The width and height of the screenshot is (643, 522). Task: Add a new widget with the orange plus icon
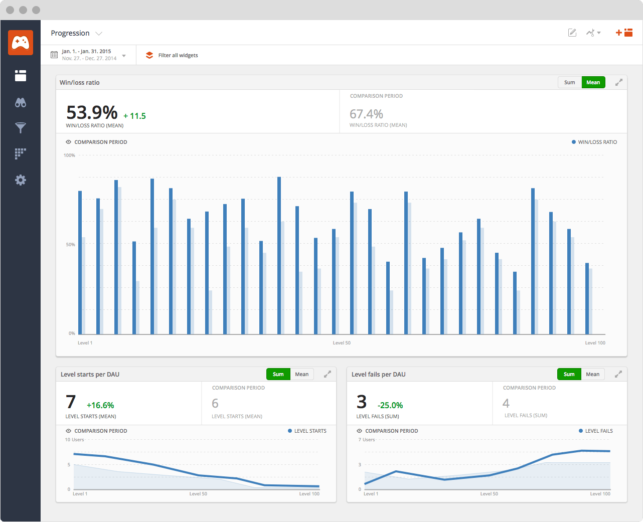[618, 32]
